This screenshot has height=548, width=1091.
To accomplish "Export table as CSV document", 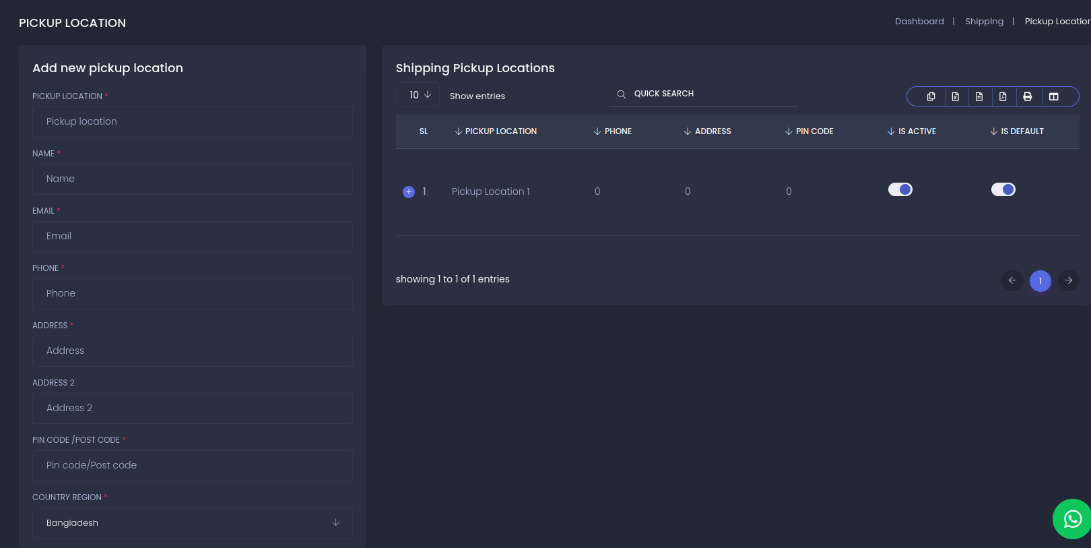I will click(979, 96).
